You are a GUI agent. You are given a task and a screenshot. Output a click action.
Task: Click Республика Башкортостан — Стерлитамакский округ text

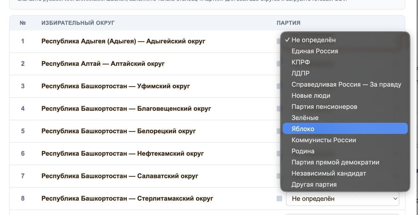point(127,198)
